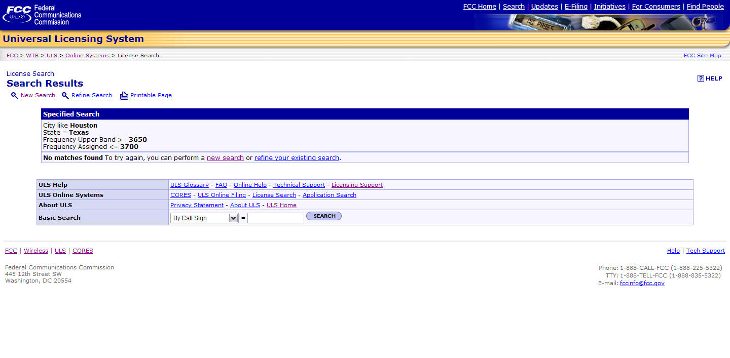Click the Specified Search header bar
The height and width of the screenshot is (358, 730).
click(x=365, y=114)
